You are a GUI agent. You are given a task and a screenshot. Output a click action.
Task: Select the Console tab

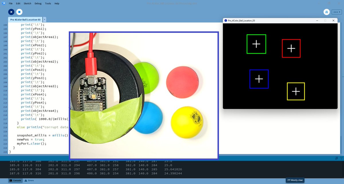(x=15, y=180)
